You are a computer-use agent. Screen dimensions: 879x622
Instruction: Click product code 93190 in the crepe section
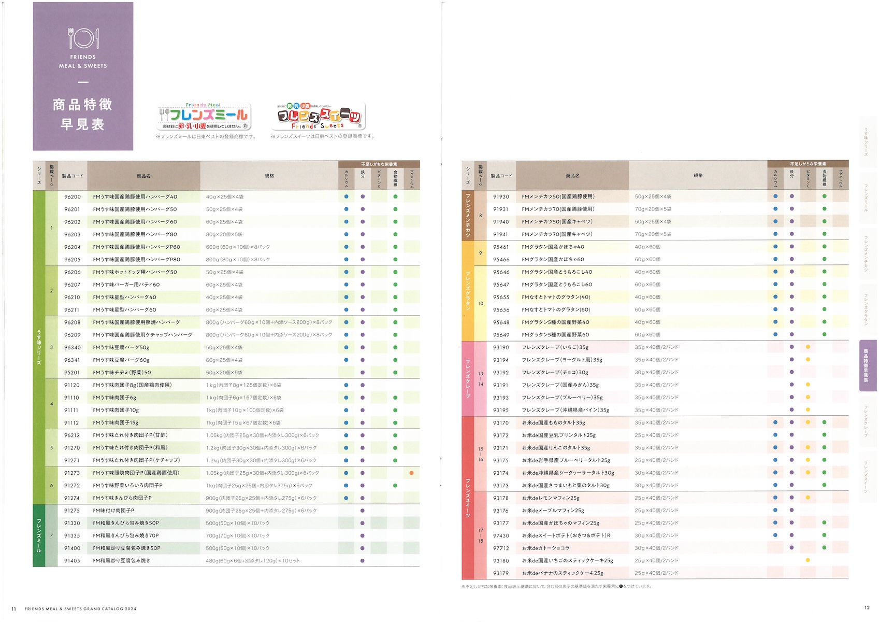500,347
